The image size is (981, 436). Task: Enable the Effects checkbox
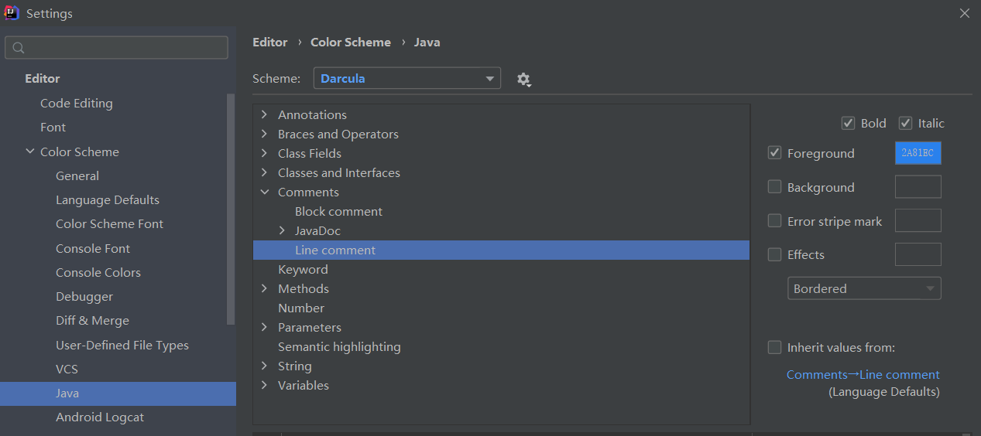[774, 254]
